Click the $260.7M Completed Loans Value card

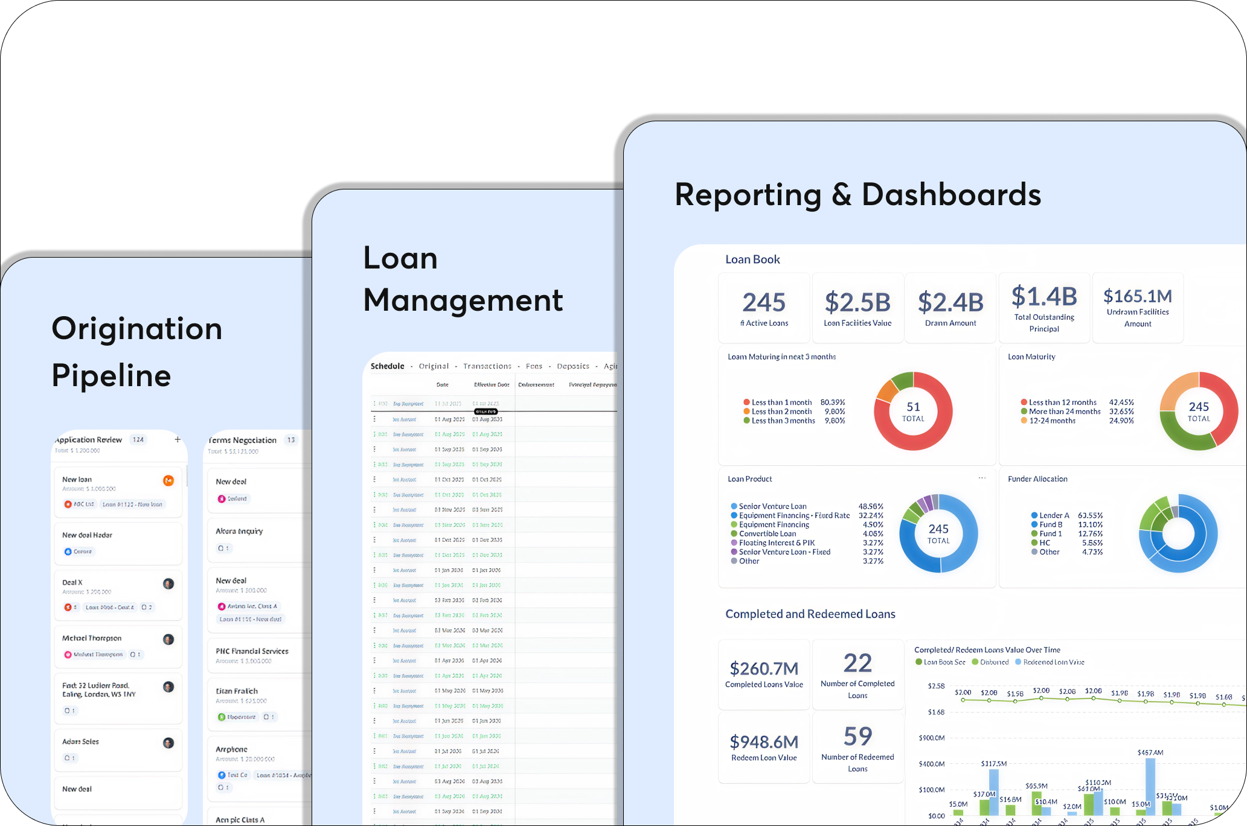(x=764, y=675)
